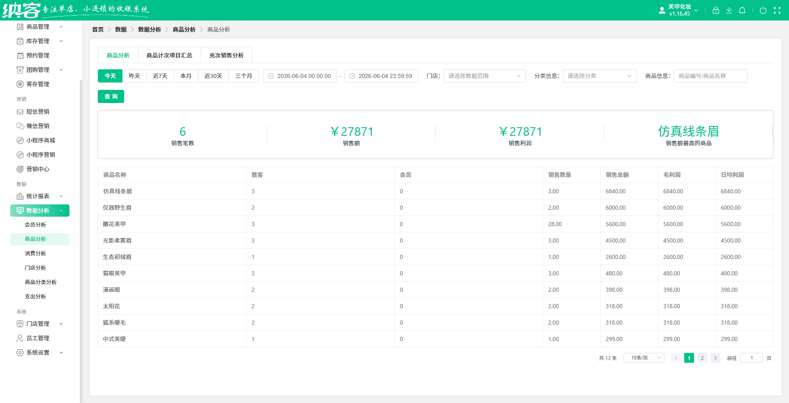
Task: Click the 查询 search button
Action: [x=111, y=96]
